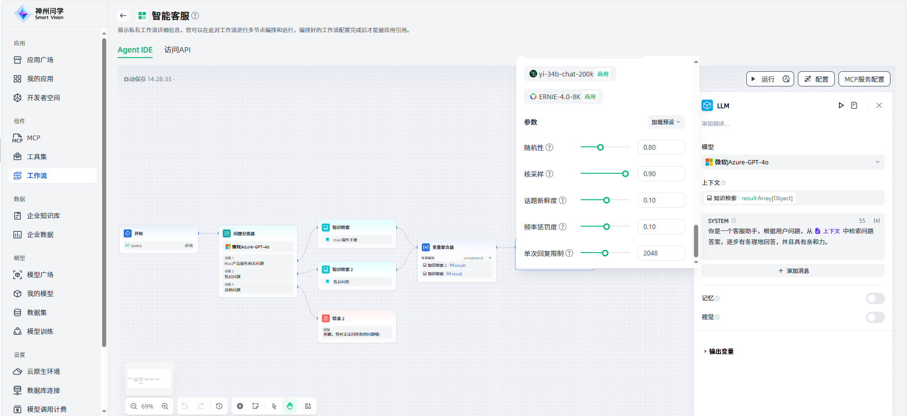This screenshot has height=416, width=907.
Task: Turn on the 视觉 vision toggle
Action: pyautogui.click(x=875, y=317)
